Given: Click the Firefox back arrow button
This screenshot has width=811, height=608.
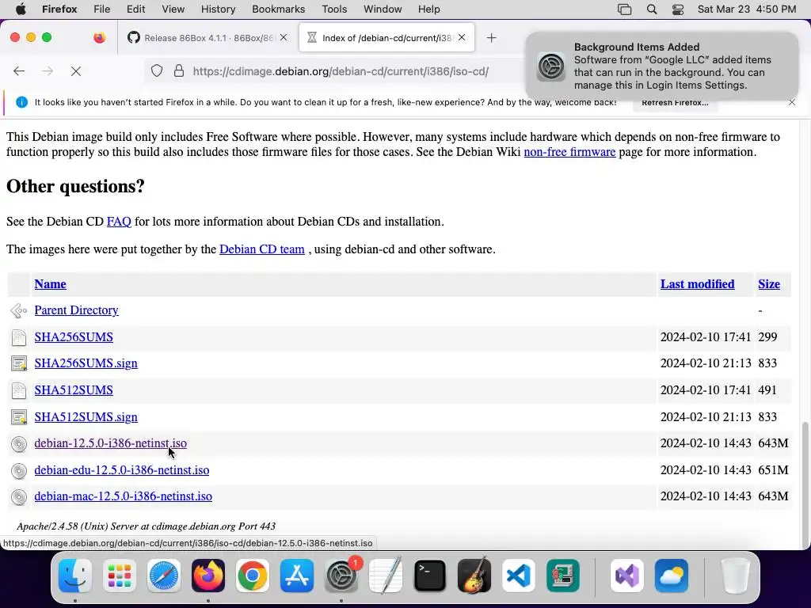Looking at the screenshot, I should (19, 70).
